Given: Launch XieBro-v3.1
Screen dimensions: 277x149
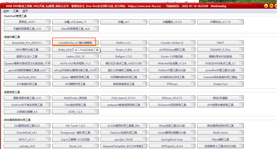Looking at the screenshot, I should pos(124,43).
